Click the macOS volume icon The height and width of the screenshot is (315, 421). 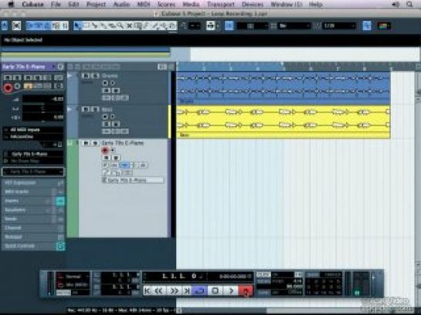tap(395, 5)
